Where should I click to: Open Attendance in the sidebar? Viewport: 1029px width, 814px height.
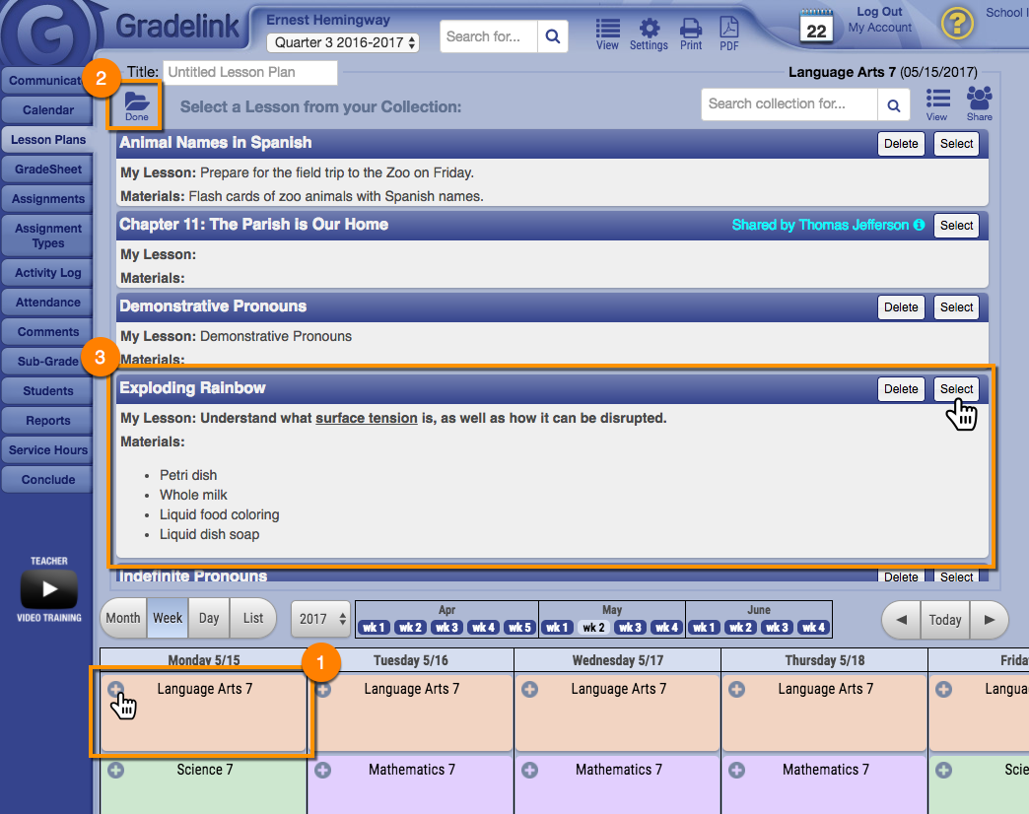coord(48,303)
